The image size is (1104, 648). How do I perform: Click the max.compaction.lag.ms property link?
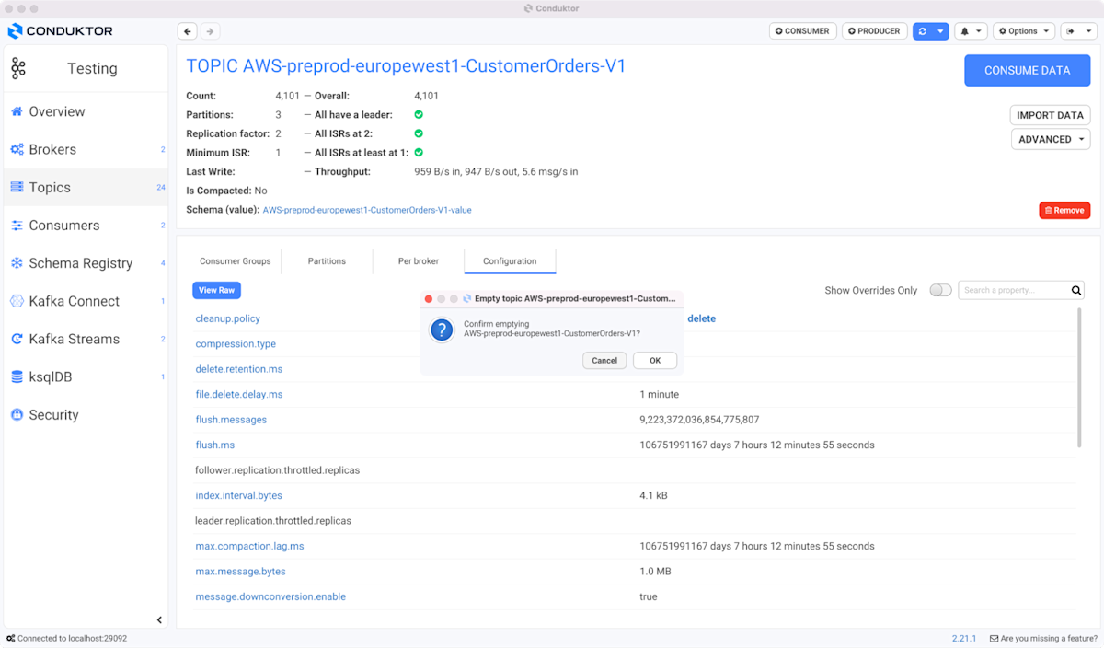(x=249, y=546)
